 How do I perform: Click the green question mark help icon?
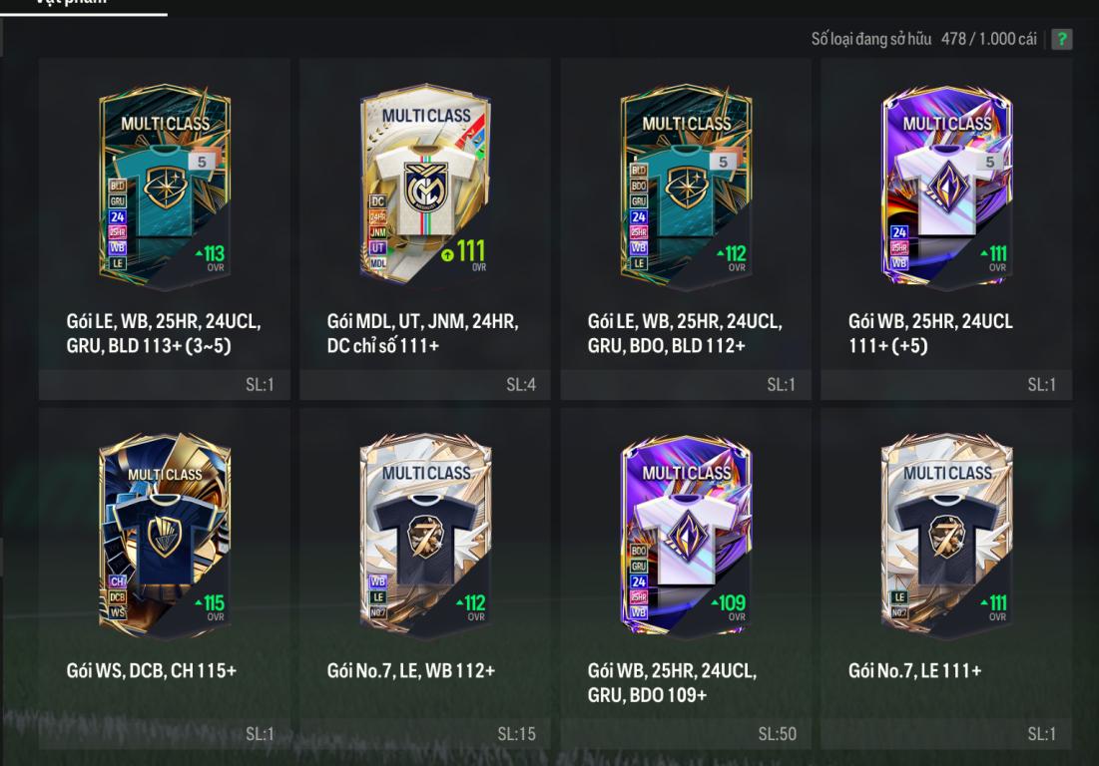(x=1062, y=39)
